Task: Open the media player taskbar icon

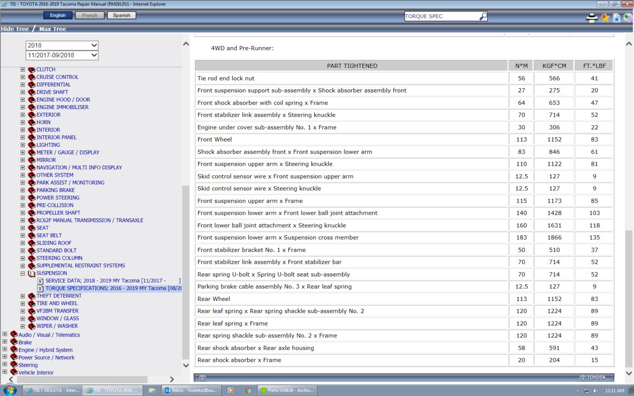Action: coord(230,390)
